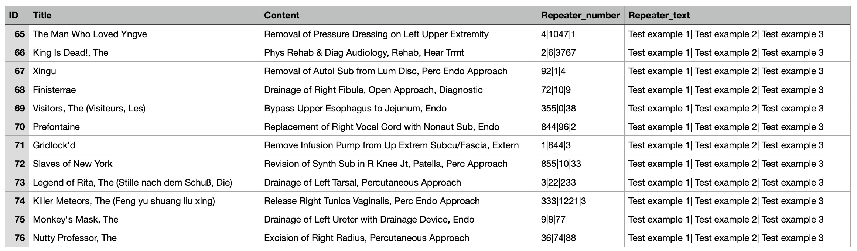Select "Nutty Professor, The" title cell
The height and width of the screenshot is (251, 857).
coord(75,238)
